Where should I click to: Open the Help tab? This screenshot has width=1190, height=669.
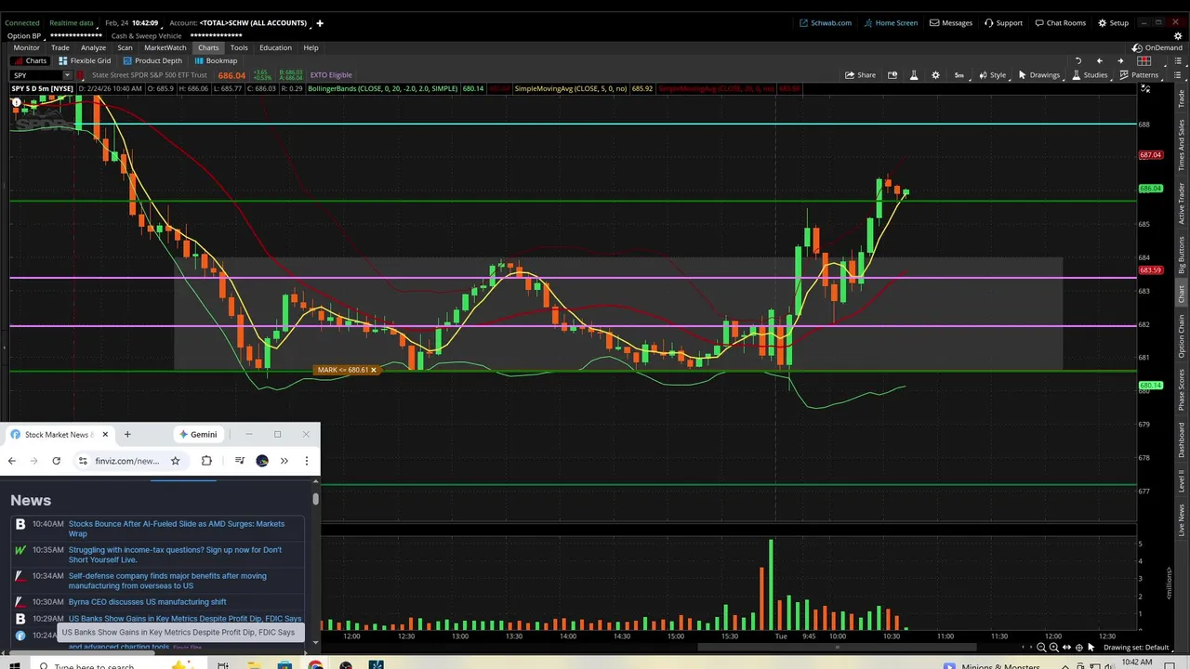[311, 47]
